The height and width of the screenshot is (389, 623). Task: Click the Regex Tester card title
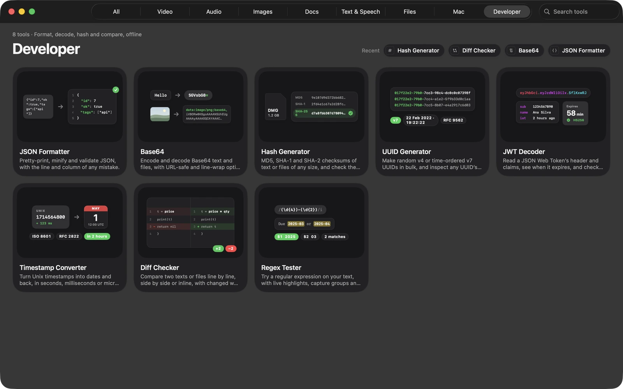(x=281, y=268)
